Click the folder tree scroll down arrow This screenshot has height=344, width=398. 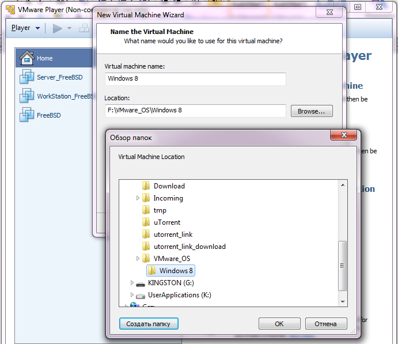point(343,301)
